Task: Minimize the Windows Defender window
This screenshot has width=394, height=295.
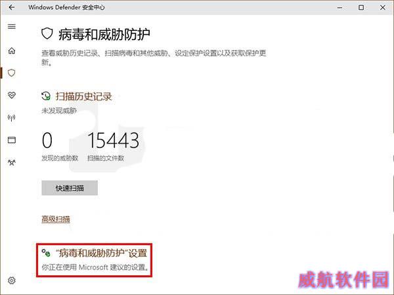Action: 339,7
